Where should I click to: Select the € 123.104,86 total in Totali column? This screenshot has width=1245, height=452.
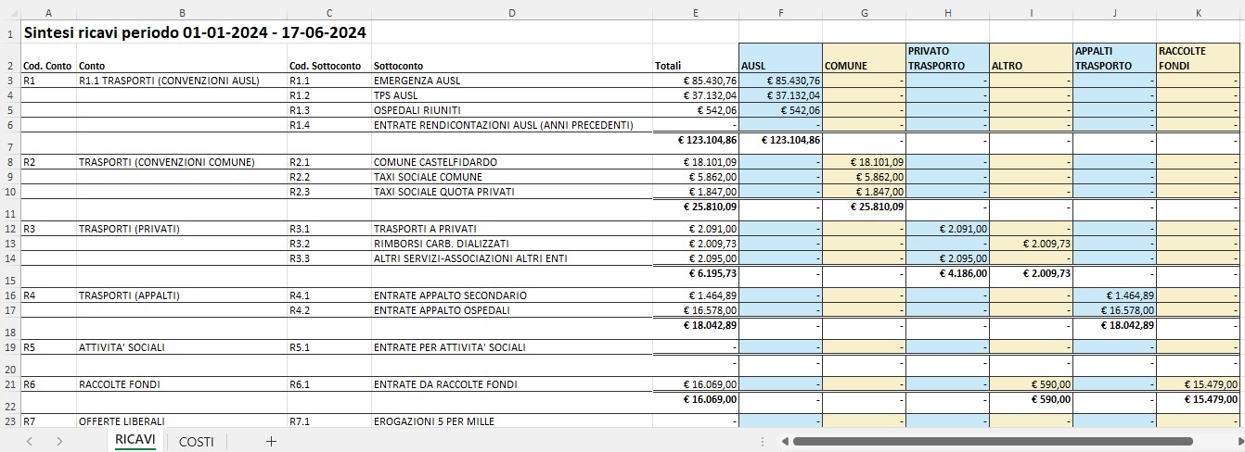(x=696, y=143)
